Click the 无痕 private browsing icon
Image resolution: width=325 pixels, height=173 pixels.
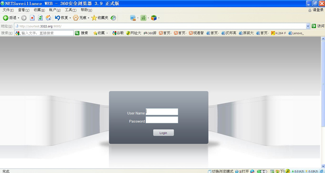(75, 18)
